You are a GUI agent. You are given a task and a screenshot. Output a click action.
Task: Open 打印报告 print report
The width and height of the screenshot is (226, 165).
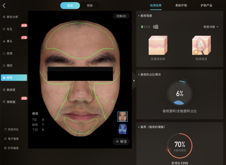coord(11,148)
